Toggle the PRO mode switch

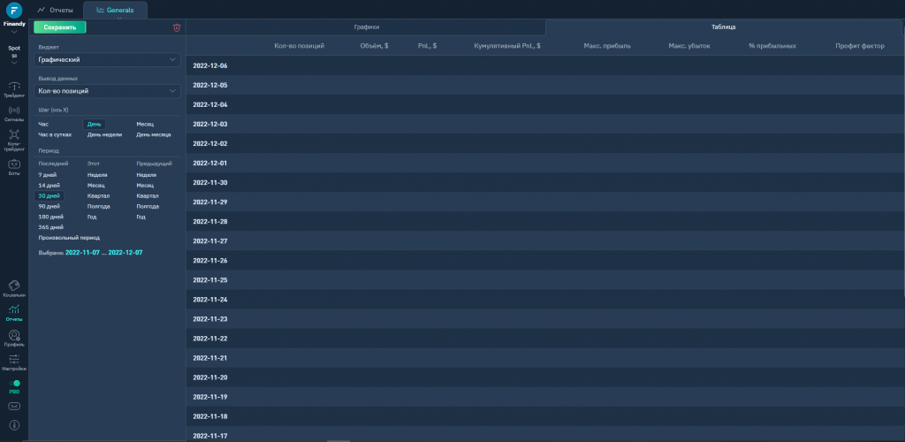tap(14, 383)
